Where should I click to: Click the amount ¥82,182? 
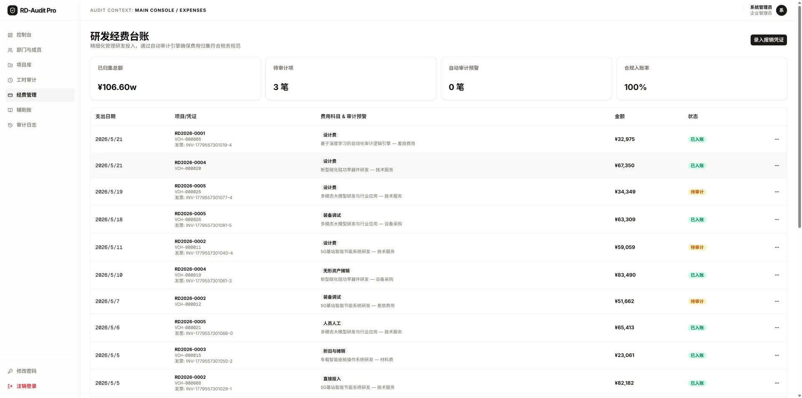624,383
